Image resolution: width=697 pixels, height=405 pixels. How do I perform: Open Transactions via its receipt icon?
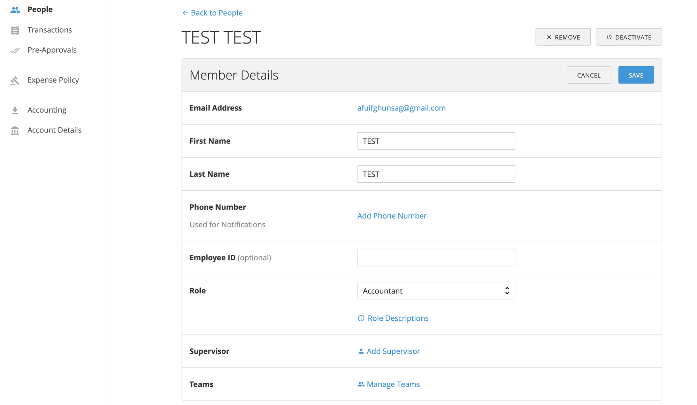(15, 30)
